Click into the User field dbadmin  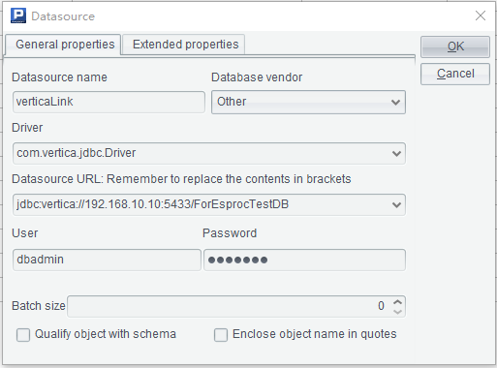coord(107,260)
